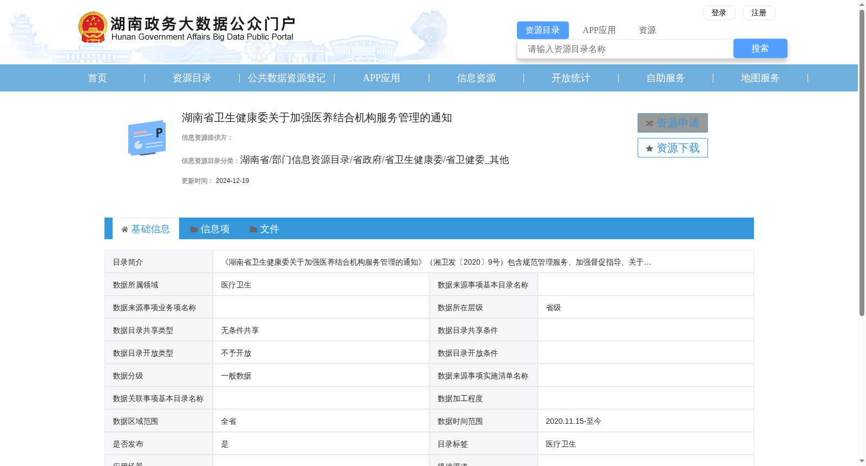Select the APP应用 search tab

[x=599, y=30]
